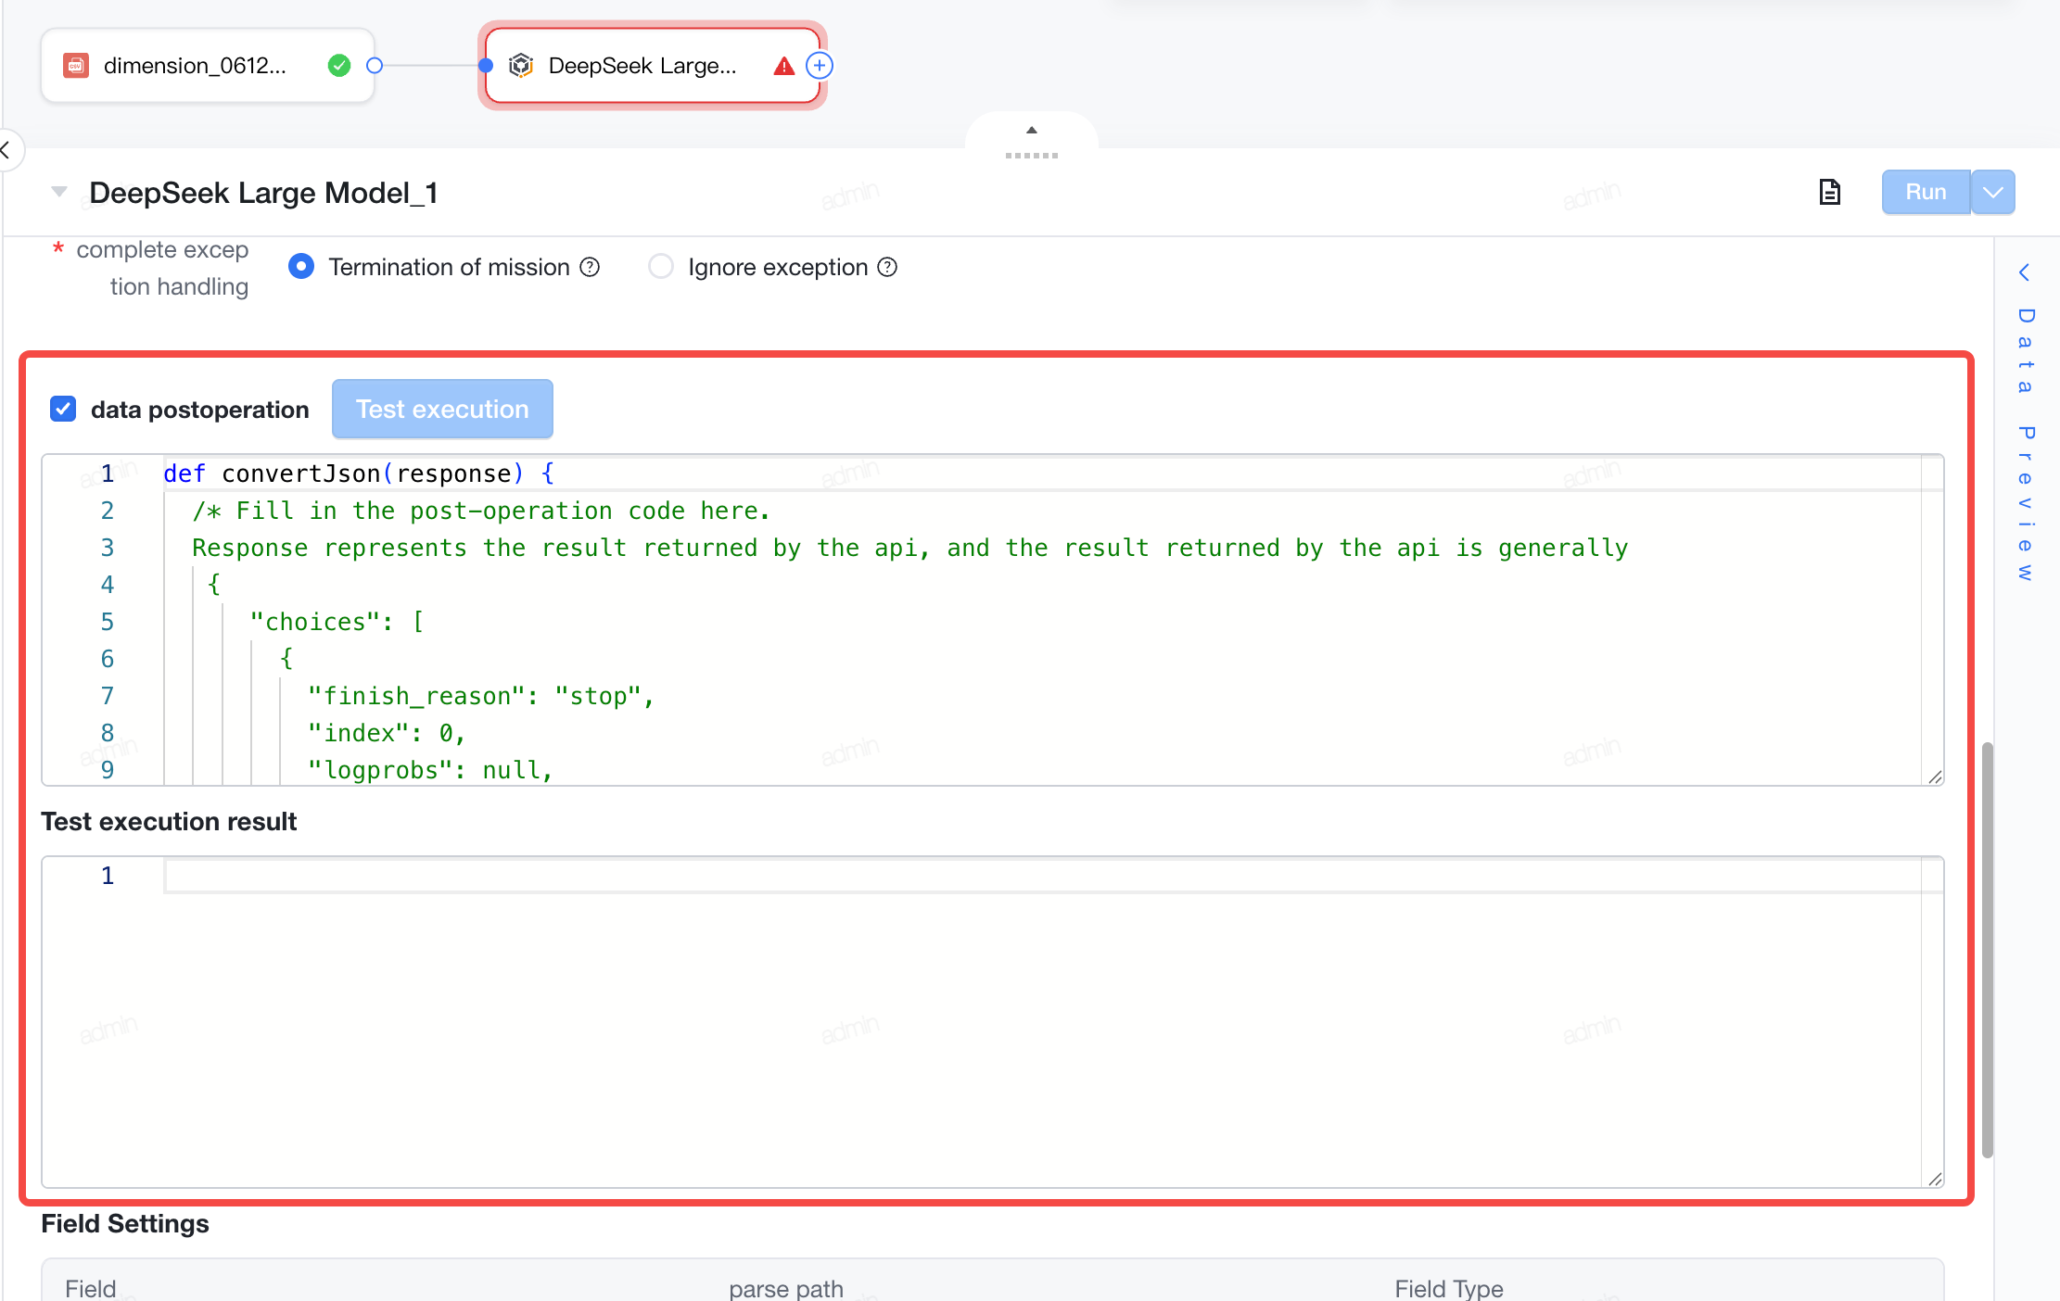The height and width of the screenshot is (1301, 2060).
Task: Show help for Termination of mission
Action: point(590,267)
